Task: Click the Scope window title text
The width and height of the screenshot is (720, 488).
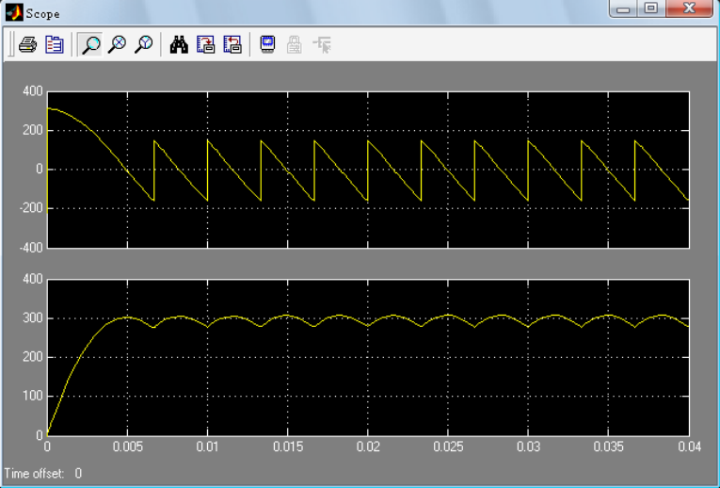Action: pos(42,14)
